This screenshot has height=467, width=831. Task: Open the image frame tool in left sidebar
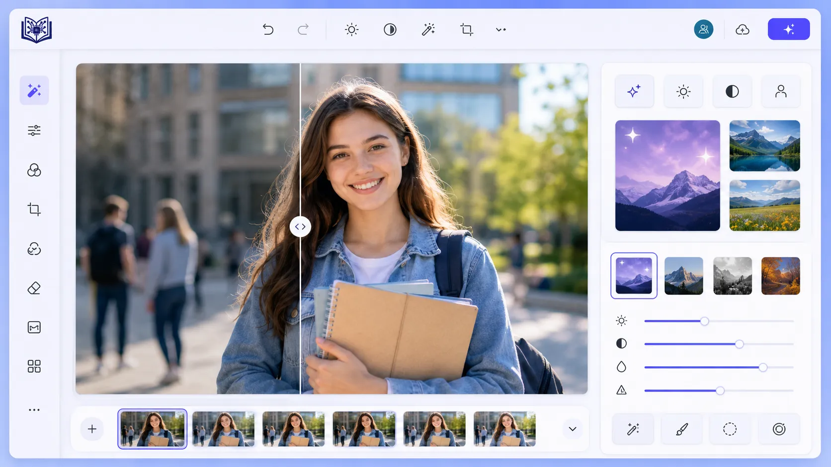coord(34,328)
